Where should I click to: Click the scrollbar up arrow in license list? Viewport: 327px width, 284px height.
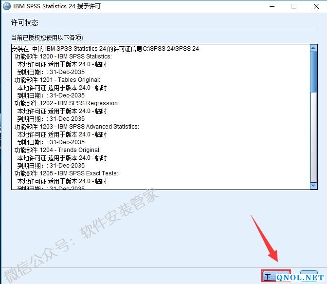[x=313, y=48]
